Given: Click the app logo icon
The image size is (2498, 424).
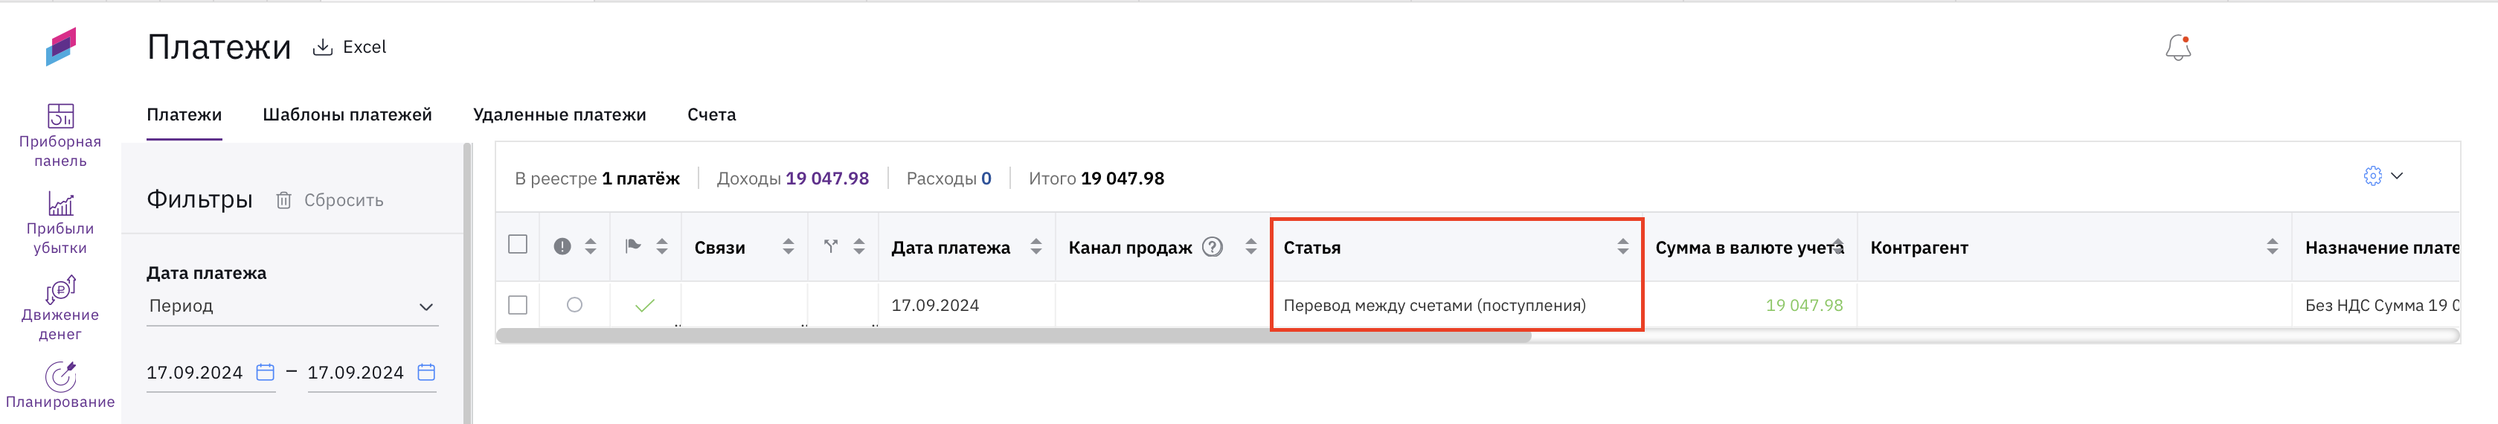Looking at the screenshot, I should click(60, 47).
